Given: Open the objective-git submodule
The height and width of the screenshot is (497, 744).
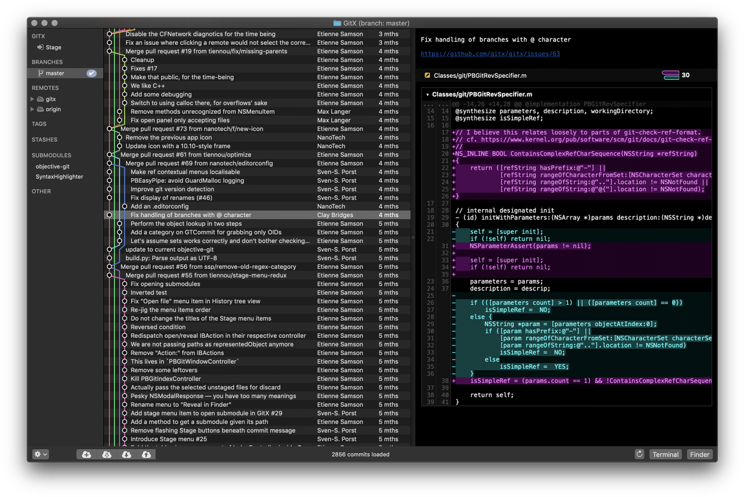Looking at the screenshot, I should coord(53,167).
